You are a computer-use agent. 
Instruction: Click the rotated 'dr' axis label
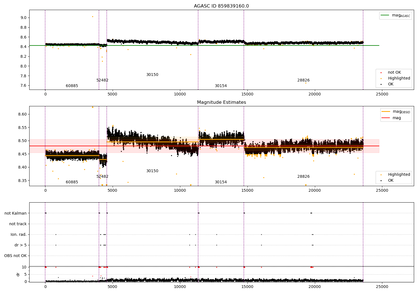[18, 274]
